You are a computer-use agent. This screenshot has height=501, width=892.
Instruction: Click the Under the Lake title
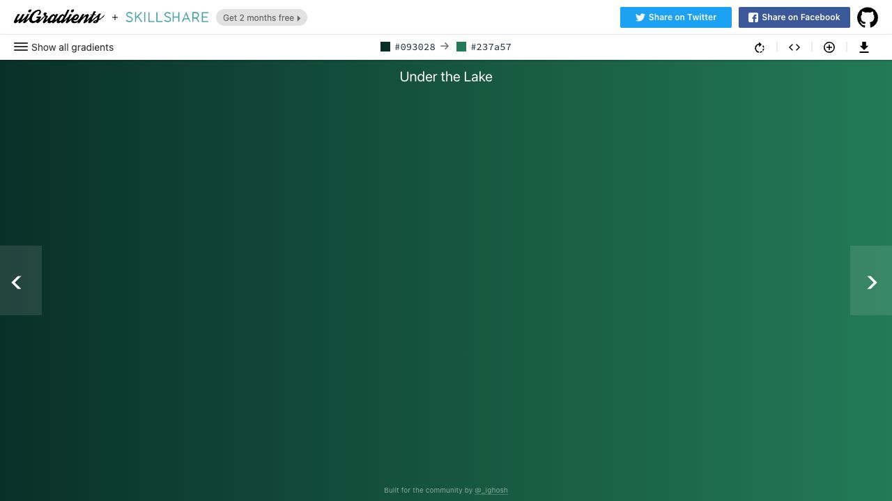[x=446, y=77]
